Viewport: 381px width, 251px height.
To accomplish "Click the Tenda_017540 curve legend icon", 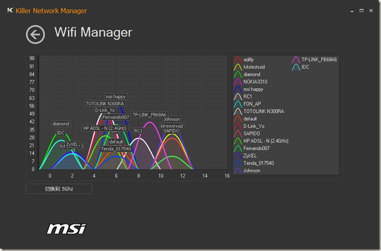I will tap(238, 163).
